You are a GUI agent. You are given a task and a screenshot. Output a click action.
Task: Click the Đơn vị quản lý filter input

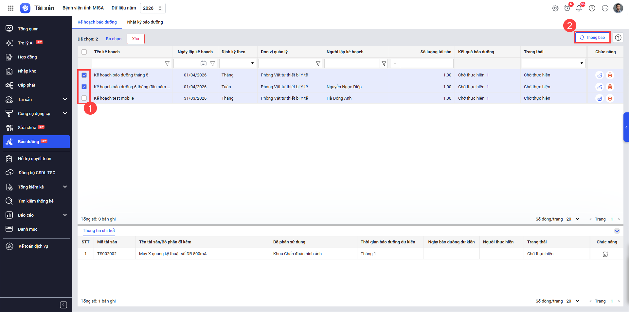286,63
